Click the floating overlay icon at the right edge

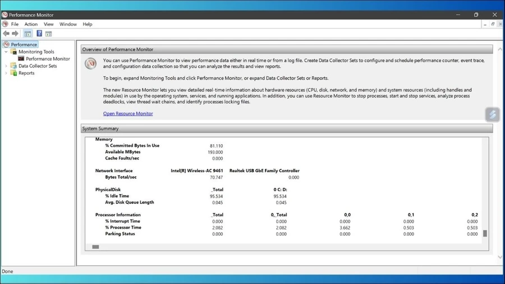tap(493, 114)
